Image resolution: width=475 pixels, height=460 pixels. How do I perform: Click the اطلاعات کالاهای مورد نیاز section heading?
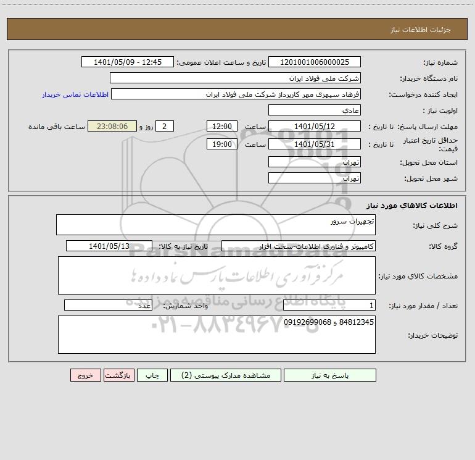[x=412, y=206]
